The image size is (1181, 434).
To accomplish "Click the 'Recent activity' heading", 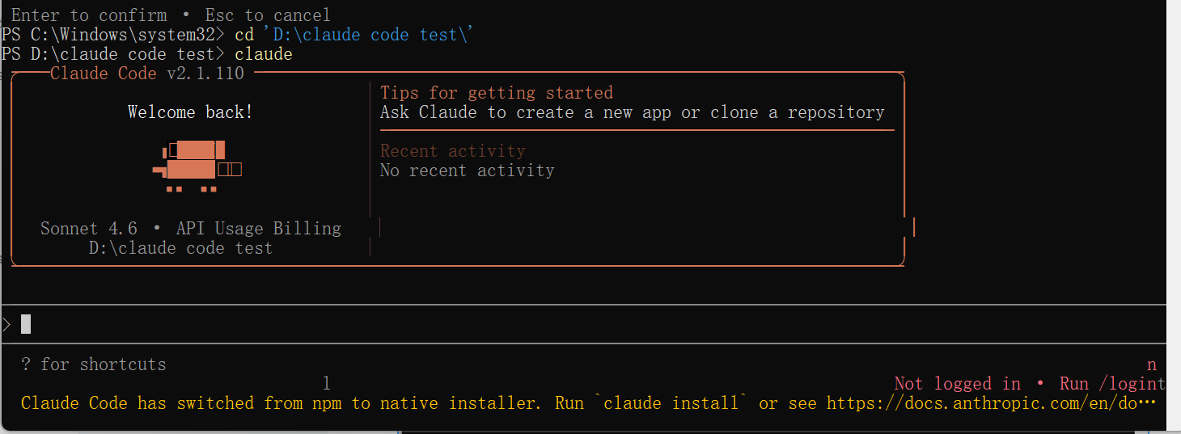I will click(453, 151).
